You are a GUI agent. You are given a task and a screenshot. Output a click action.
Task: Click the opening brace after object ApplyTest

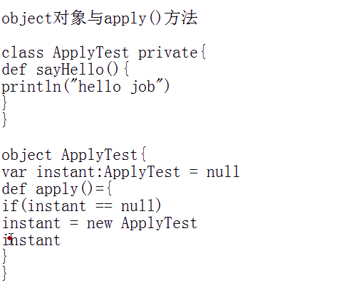click(x=144, y=154)
